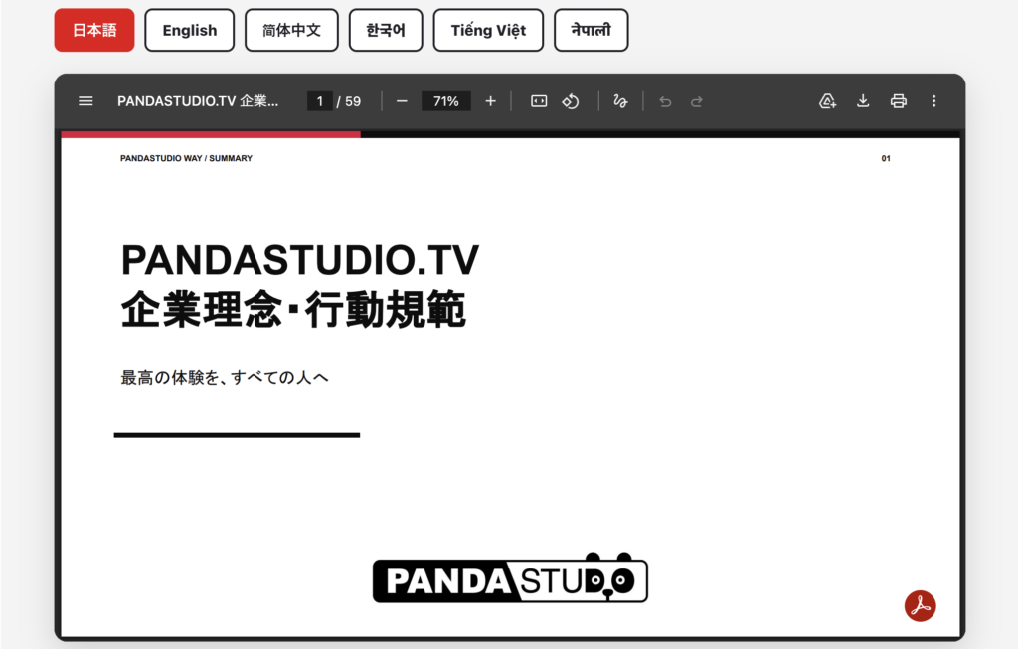Zoom in with the plus icon
1018x649 pixels.
[491, 101]
